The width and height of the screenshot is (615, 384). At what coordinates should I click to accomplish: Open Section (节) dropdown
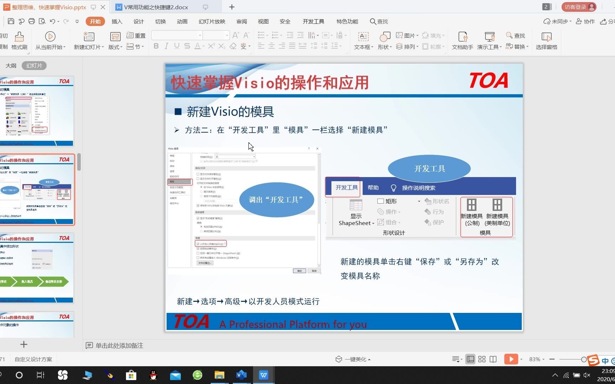(x=136, y=47)
